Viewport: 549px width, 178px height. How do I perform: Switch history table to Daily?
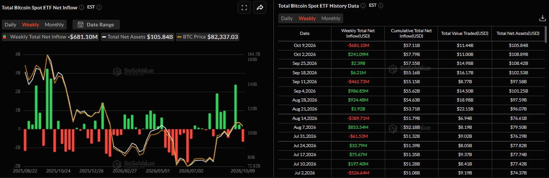(287, 18)
